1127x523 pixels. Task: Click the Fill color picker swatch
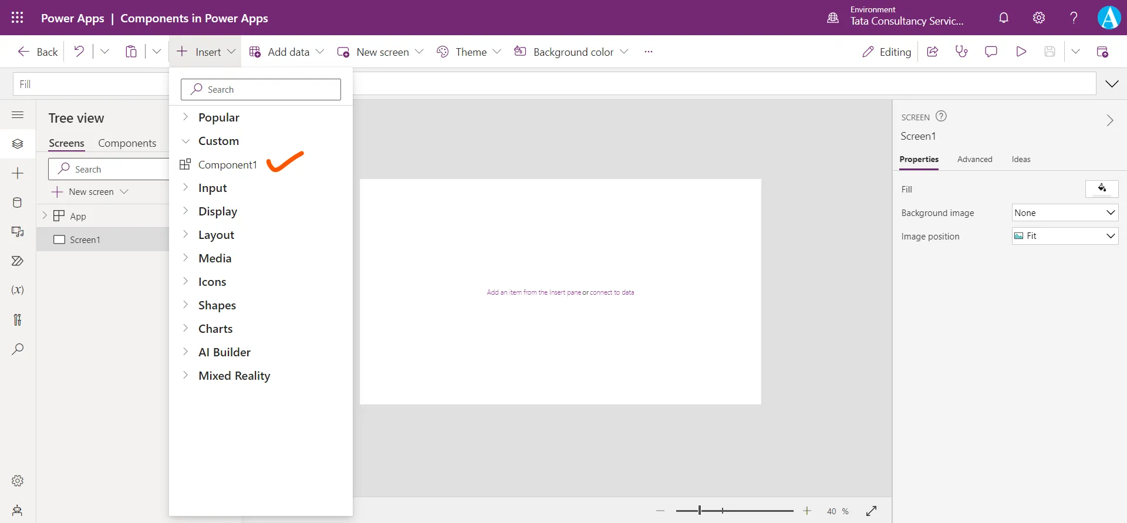[x=1102, y=189]
